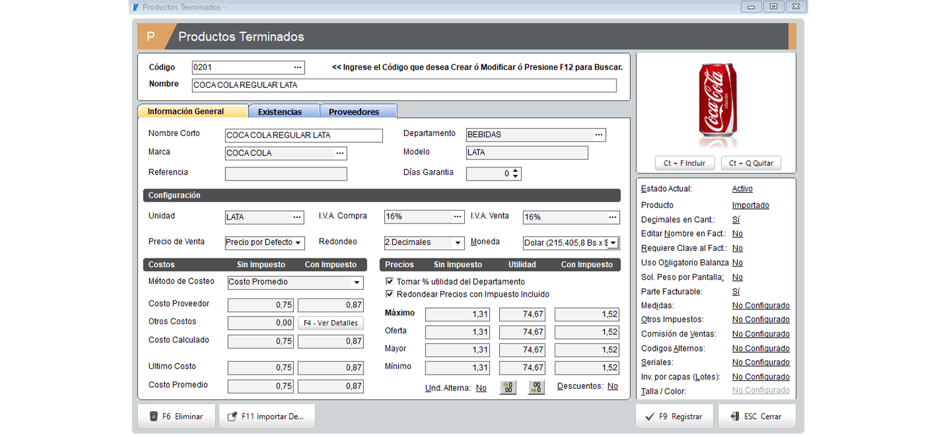Open I.V.A. Venta lookup ellipsis

(612, 217)
